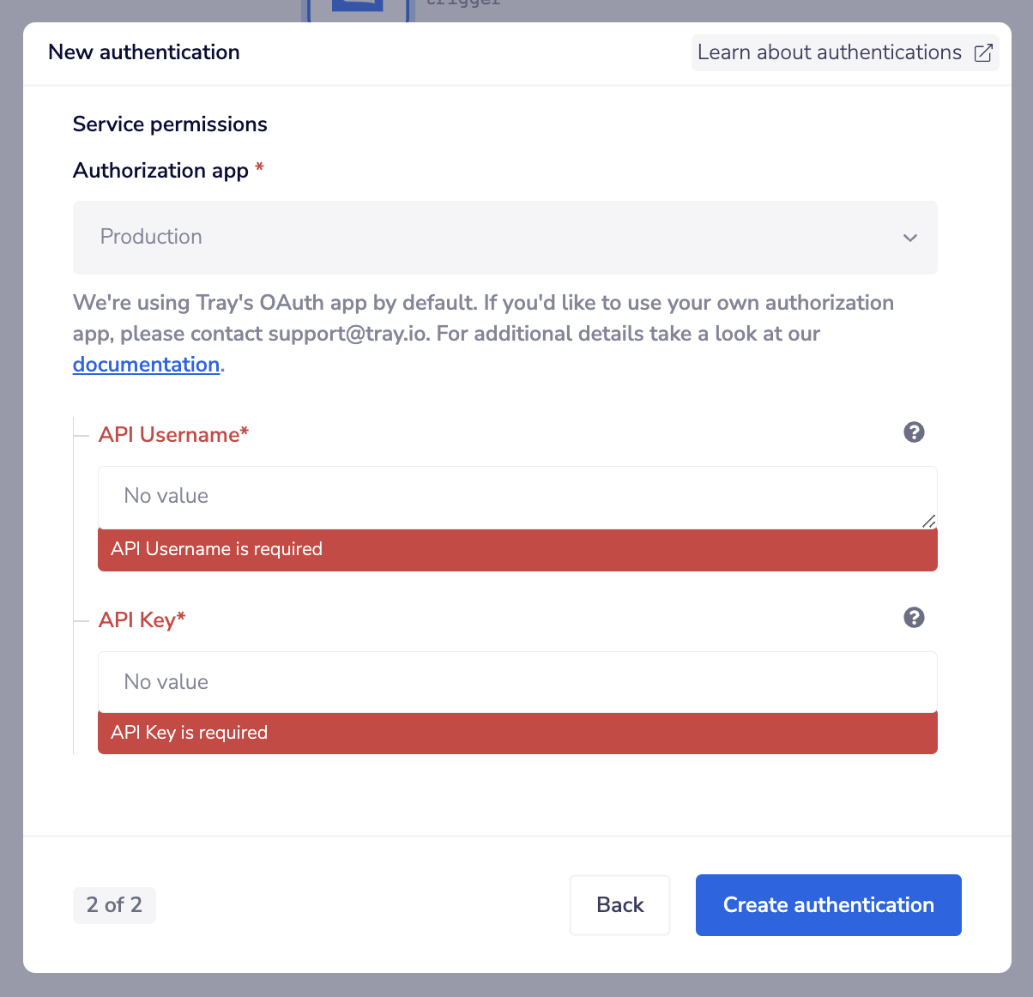Image resolution: width=1033 pixels, height=997 pixels.
Task: Click the API Username input field
Action: 517,496
